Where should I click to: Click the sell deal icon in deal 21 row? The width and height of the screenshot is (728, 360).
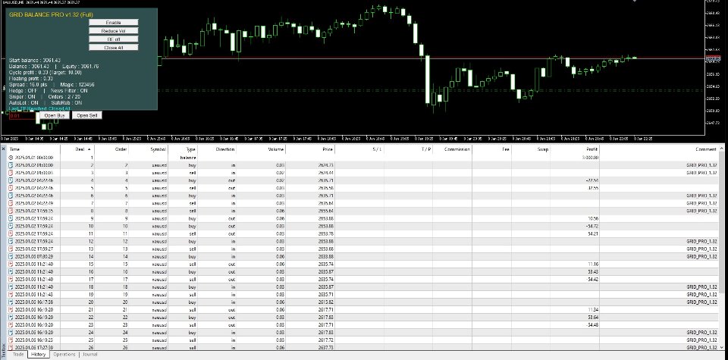tap(11, 309)
